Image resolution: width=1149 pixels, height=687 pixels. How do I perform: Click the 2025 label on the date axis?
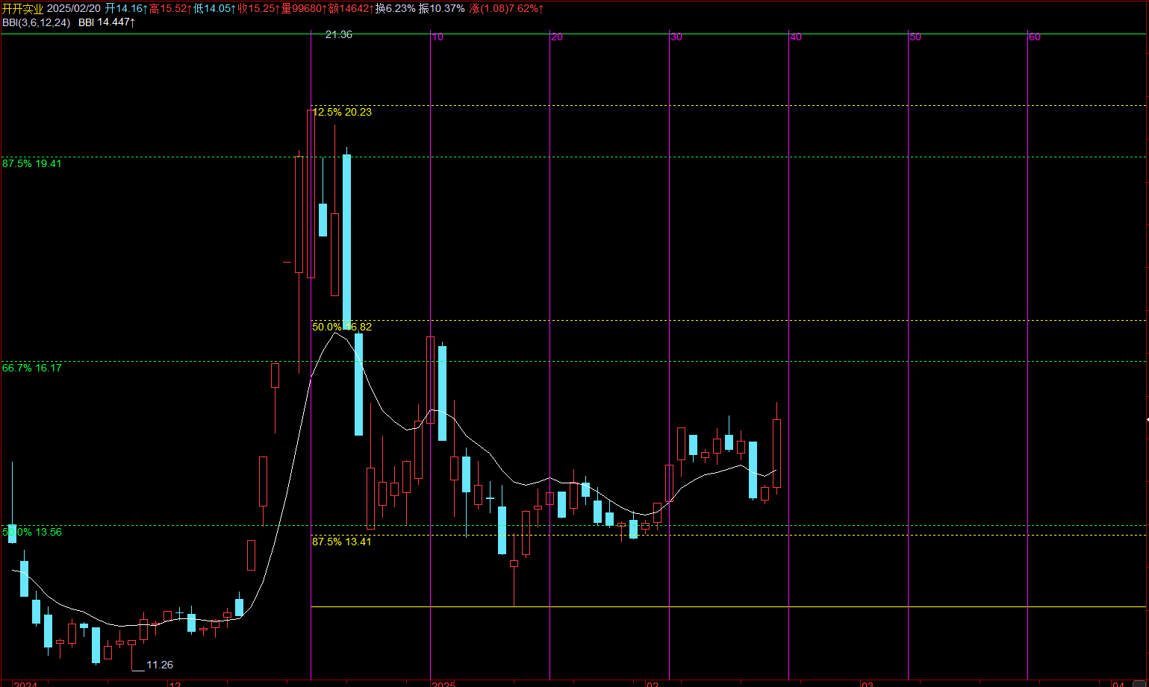(443, 684)
